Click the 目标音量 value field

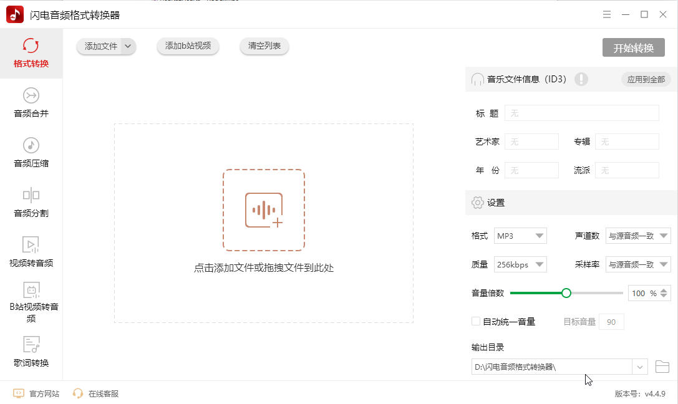coord(611,322)
